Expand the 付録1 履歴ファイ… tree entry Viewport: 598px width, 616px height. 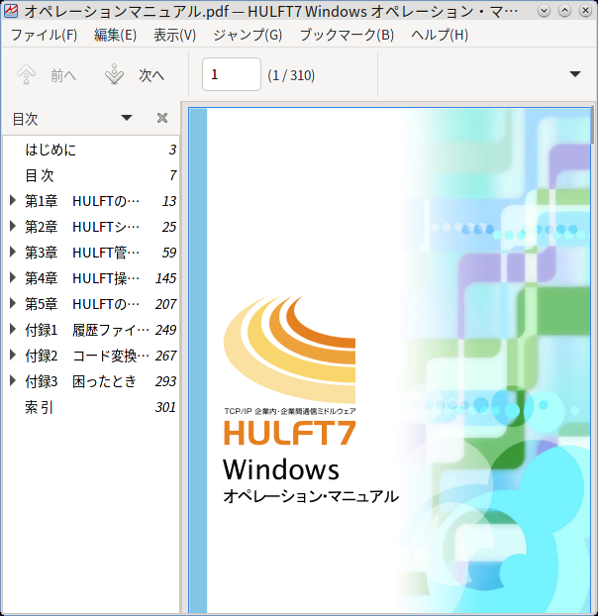point(13,329)
